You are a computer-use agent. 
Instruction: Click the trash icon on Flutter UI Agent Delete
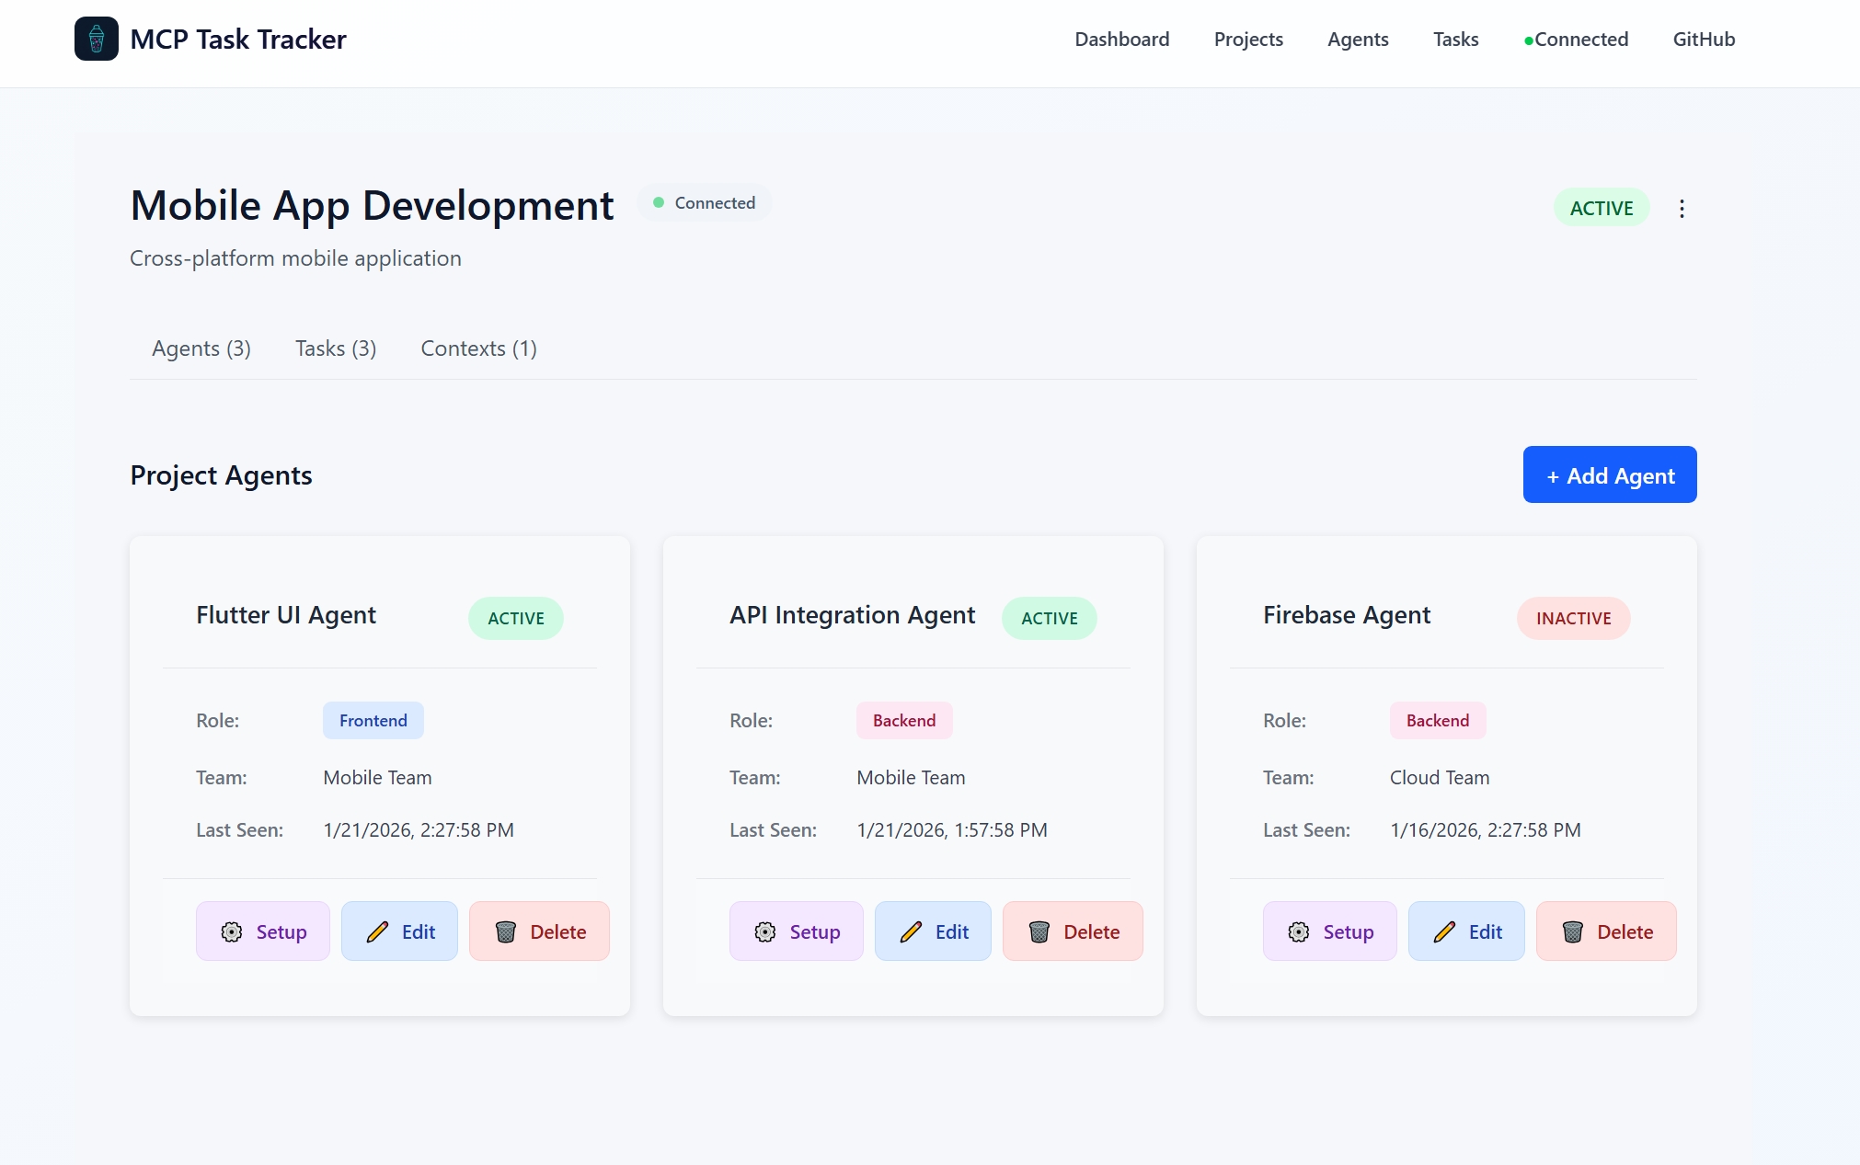(x=505, y=931)
